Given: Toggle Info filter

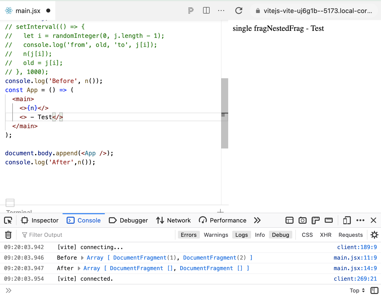Looking at the screenshot, I should 260,235.
